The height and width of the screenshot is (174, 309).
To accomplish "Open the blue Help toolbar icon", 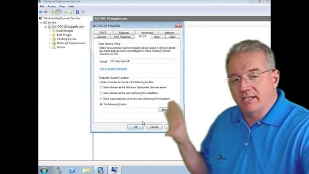I will click(77, 12).
